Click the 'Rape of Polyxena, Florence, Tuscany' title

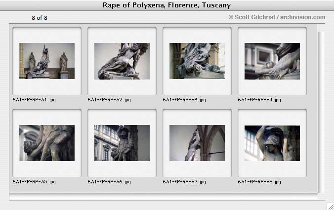click(167, 5)
